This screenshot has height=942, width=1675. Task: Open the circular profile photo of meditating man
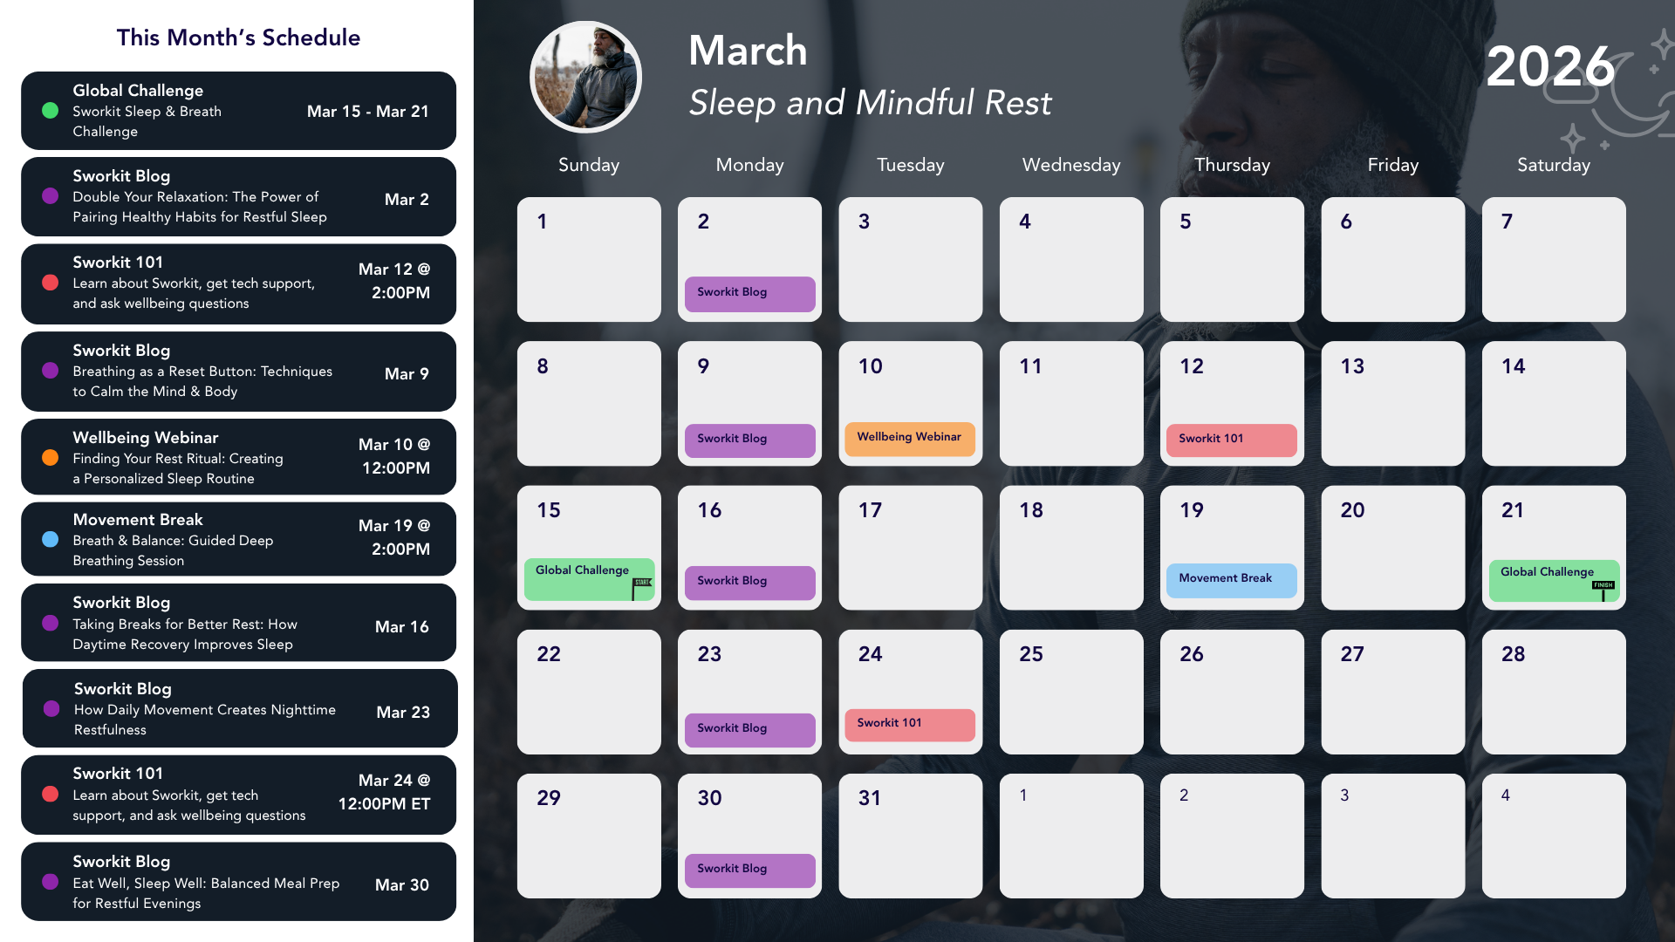[x=585, y=77]
